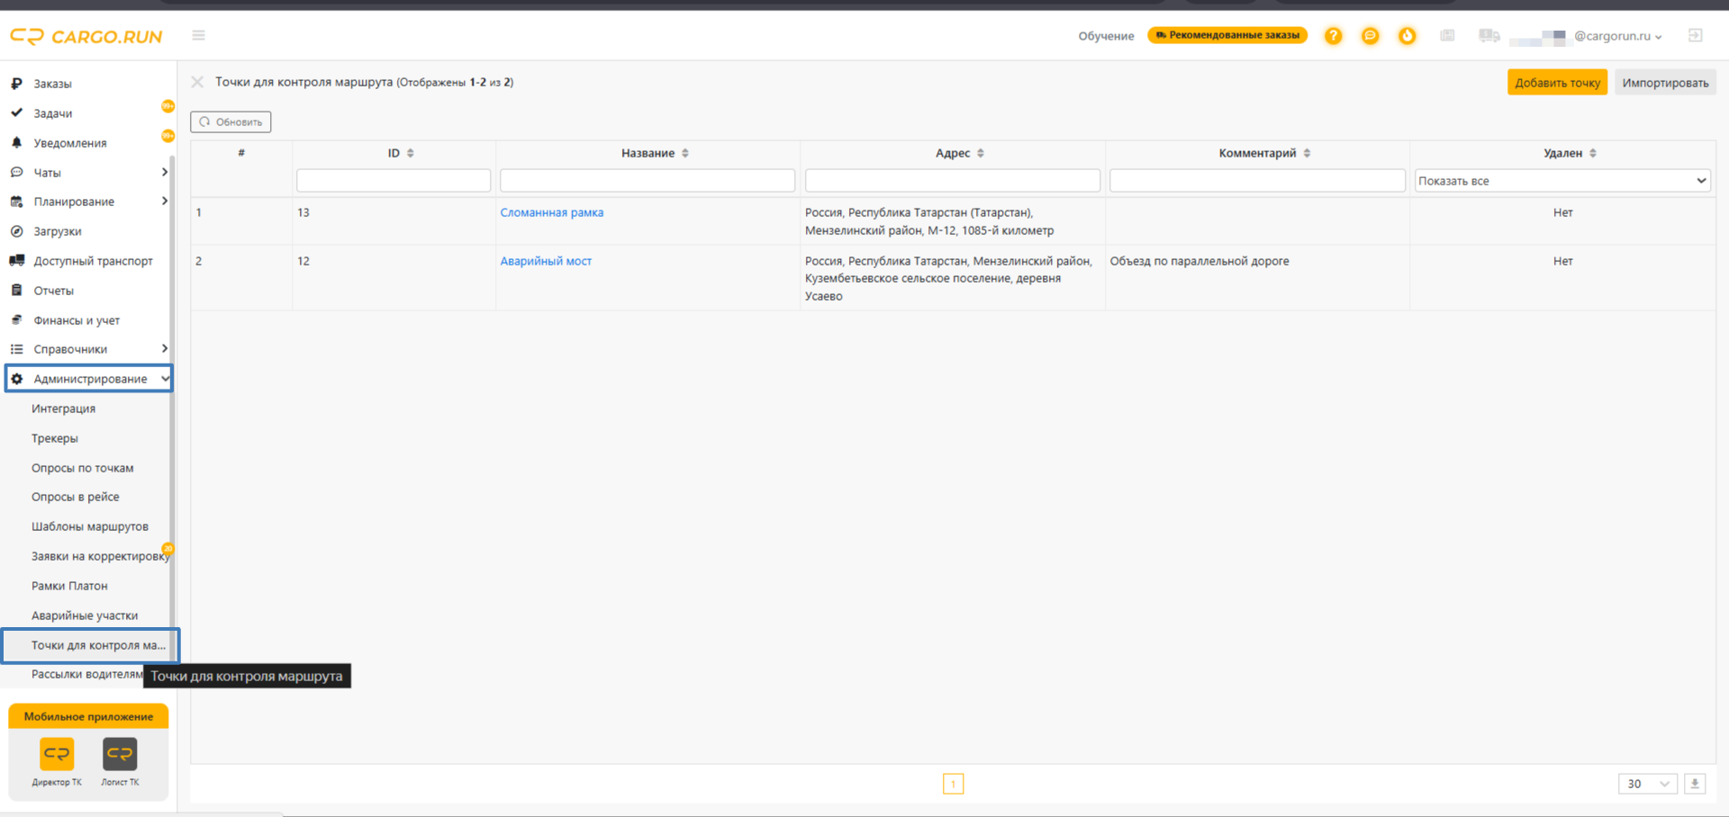The height and width of the screenshot is (817, 1729).
Task: Open the Удален filter dropdown
Action: pos(1562,181)
